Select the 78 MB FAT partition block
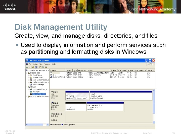181x135 pixels. click(x=77, y=95)
